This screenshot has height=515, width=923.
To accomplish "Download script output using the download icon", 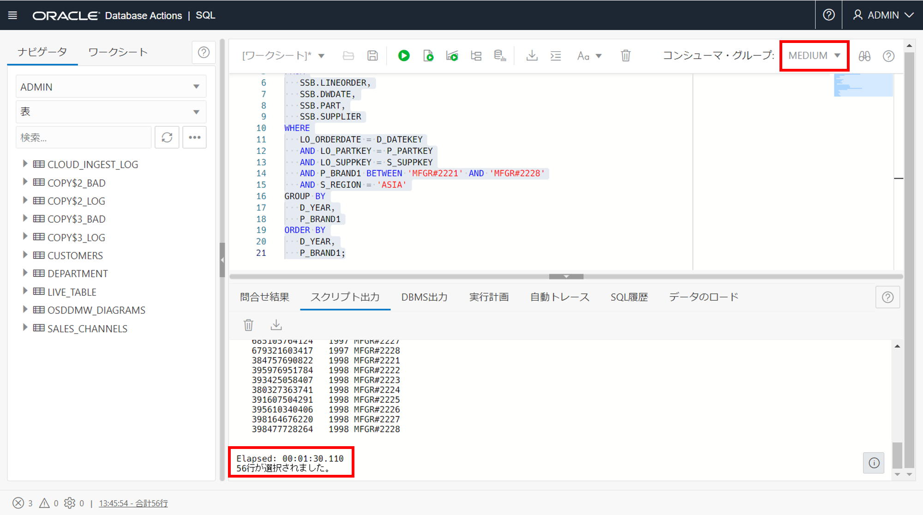I will [276, 325].
